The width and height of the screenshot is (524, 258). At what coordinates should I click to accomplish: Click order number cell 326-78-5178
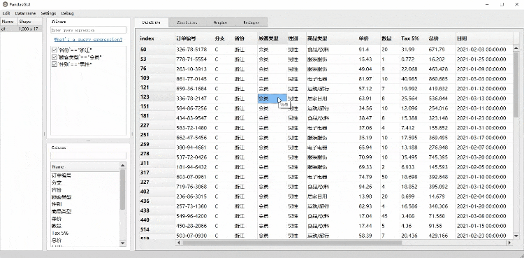point(194,50)
